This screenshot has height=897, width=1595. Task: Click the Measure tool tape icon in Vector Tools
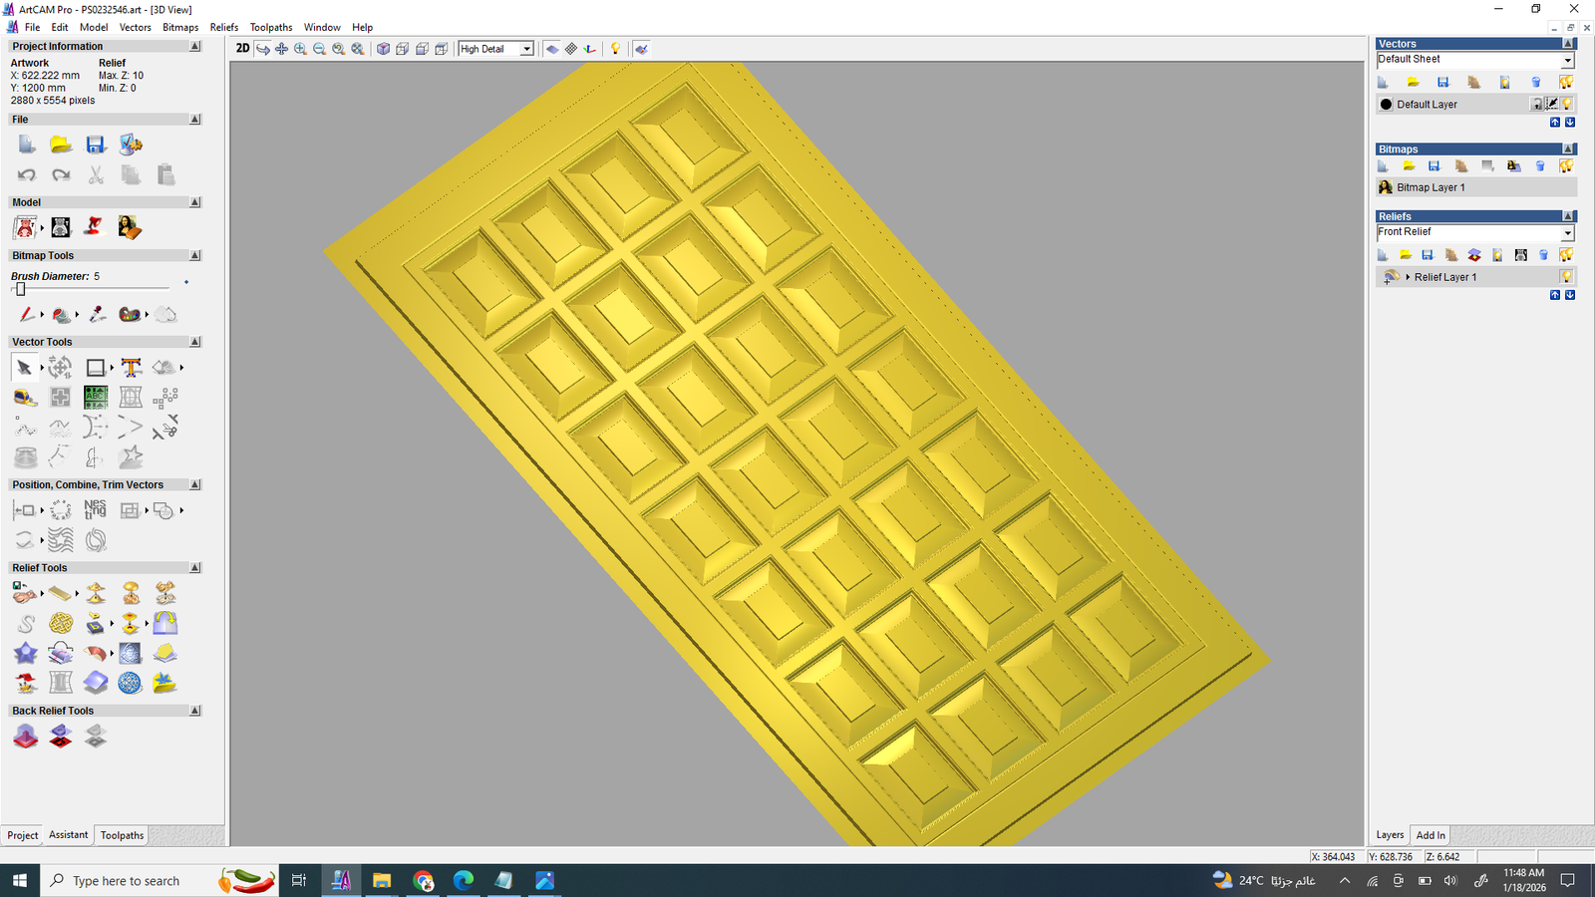[x=25, y=398]
